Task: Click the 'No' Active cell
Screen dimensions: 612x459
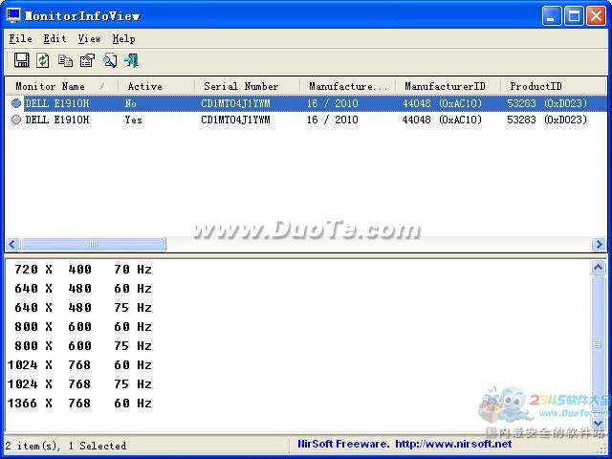Action: pos(131,103)
